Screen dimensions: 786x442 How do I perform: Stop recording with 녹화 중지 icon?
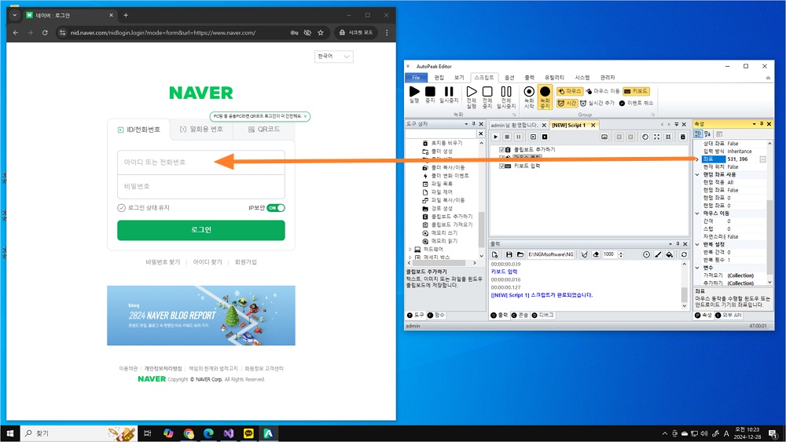pos(545,92)
